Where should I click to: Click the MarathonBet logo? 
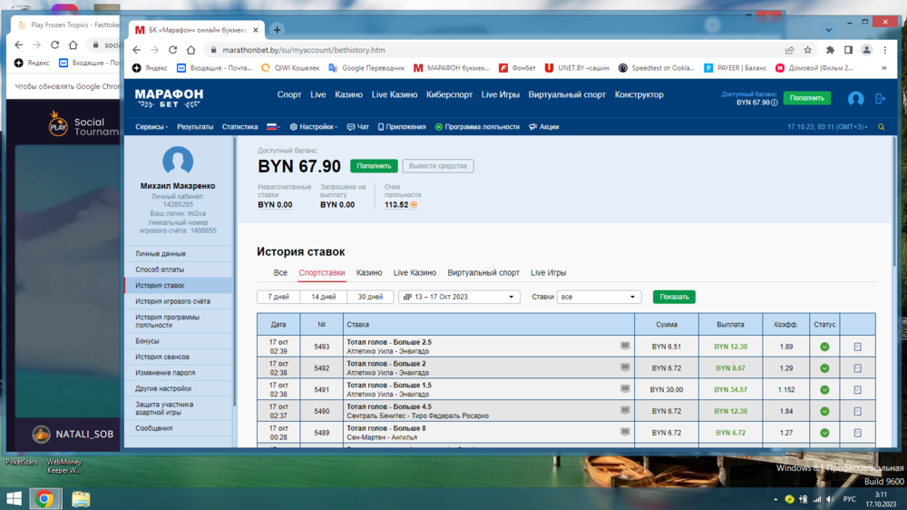tap(169, 95)
